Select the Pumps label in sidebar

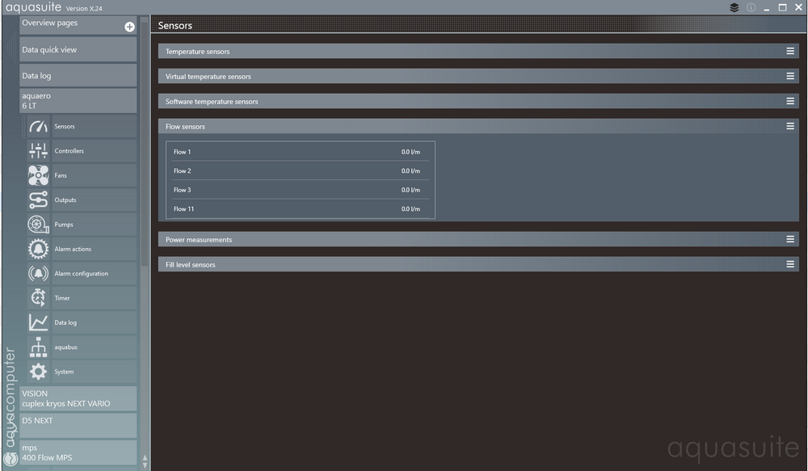pos(64,225)
